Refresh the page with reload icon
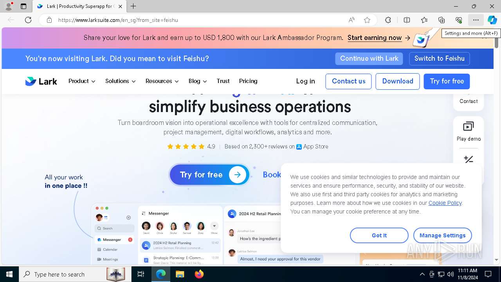The height and width of the screenshot is (282, 501). click(28, 20)
